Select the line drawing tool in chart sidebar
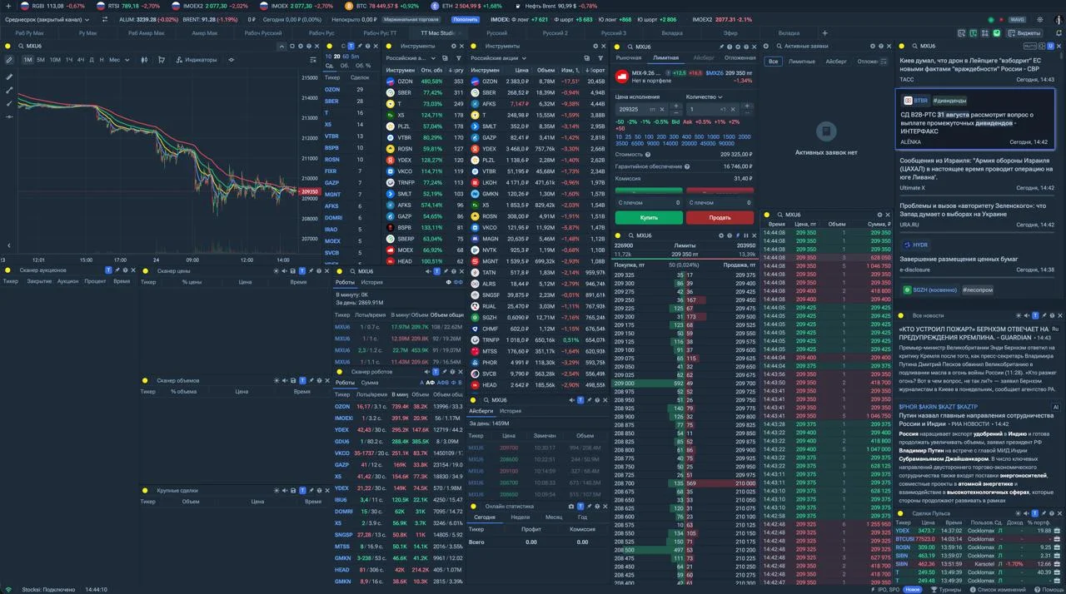This screenshot has width=1066, height=594. pos(9,90)
